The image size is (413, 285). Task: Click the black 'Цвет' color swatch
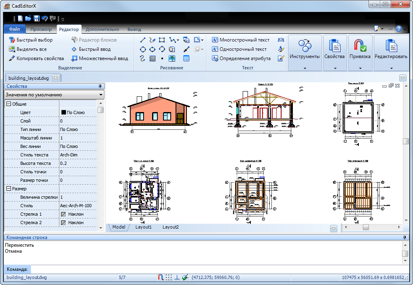64,112
